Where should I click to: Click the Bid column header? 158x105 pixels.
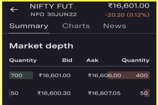pyautogui.click(x=67, y=60)
